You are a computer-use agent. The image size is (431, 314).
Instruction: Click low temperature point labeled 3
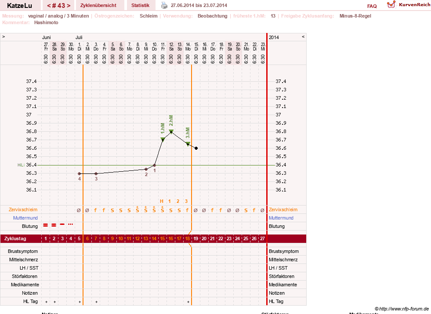pos(96,173)
